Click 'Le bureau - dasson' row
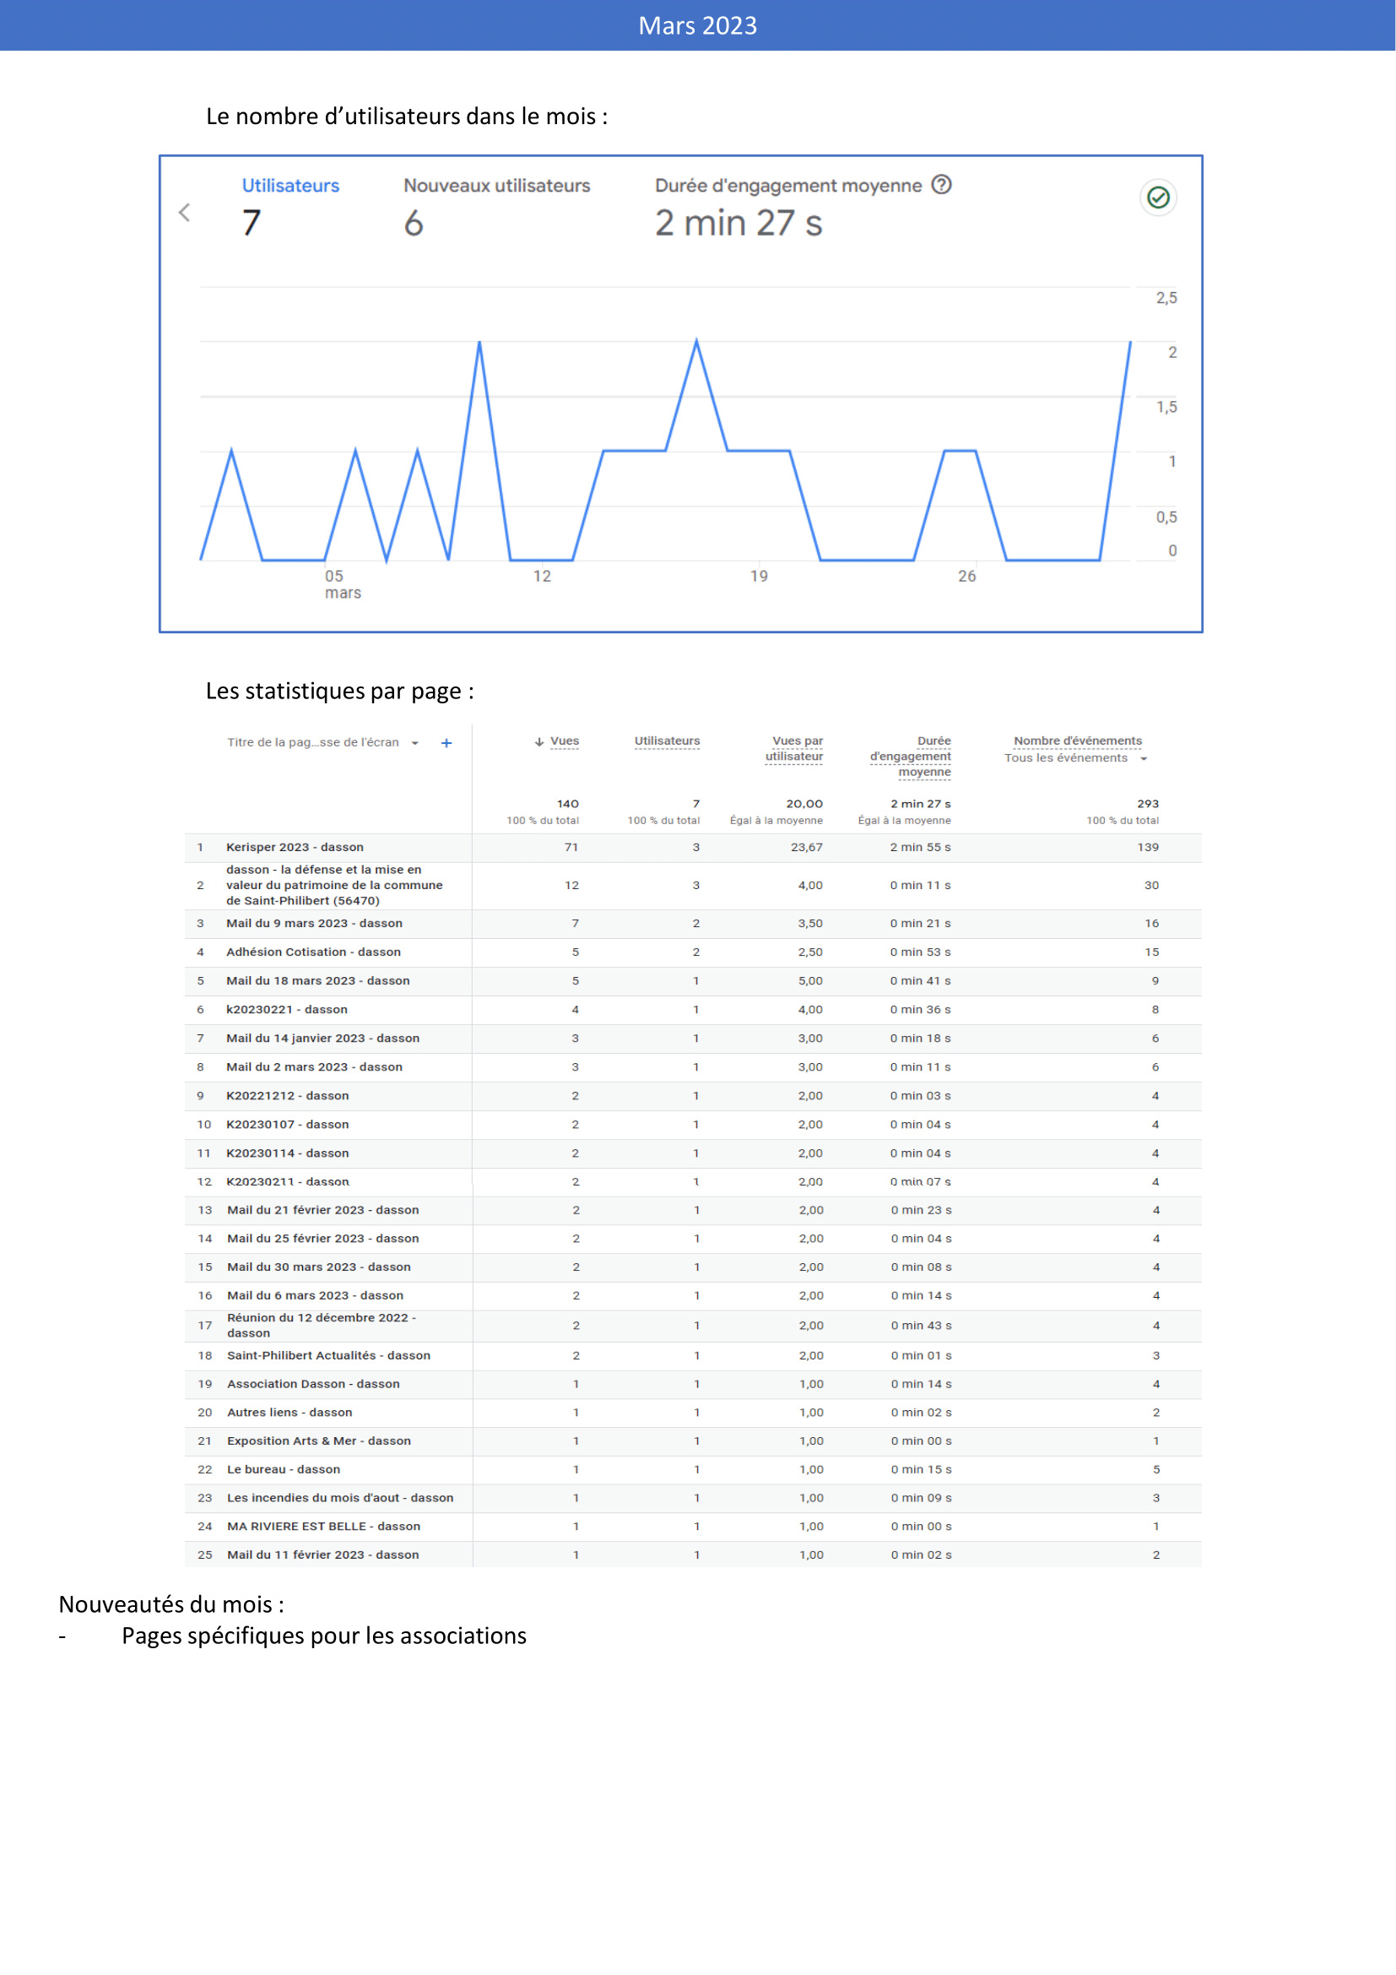 pos(693,1470)
